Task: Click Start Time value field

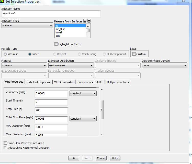Action: (x=51, y=102)
